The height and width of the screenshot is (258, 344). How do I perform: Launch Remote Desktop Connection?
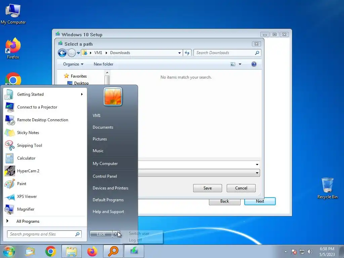click(x=42, y=120)
